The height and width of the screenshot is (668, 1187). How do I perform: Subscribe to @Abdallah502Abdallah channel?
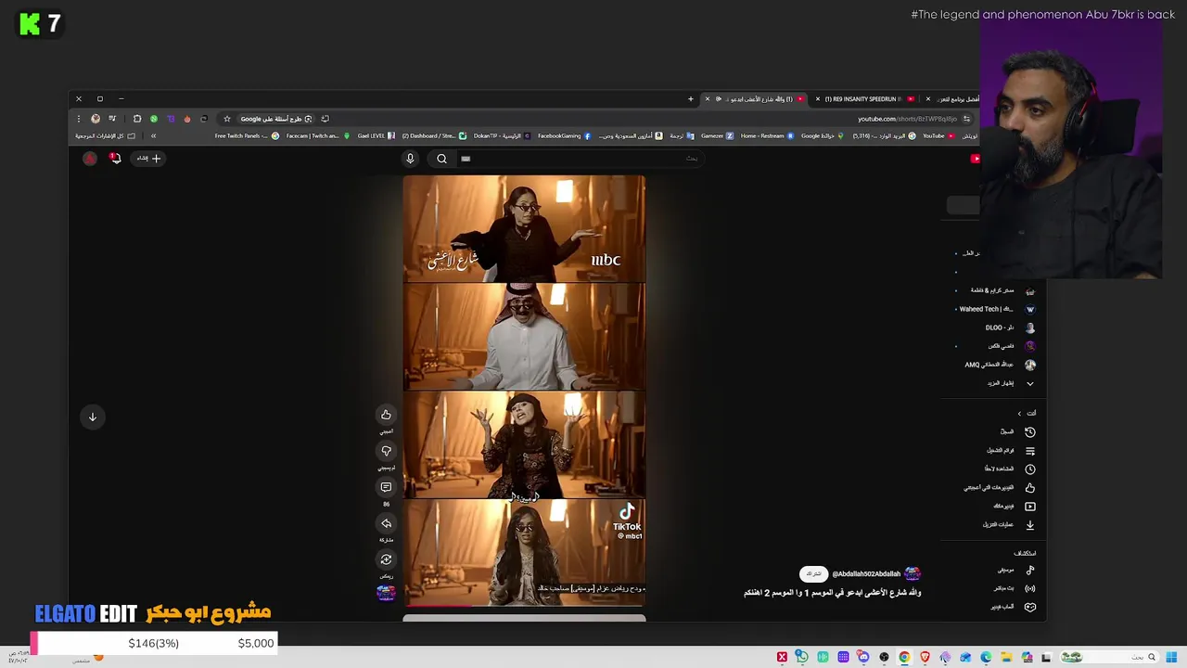(813, 574)
